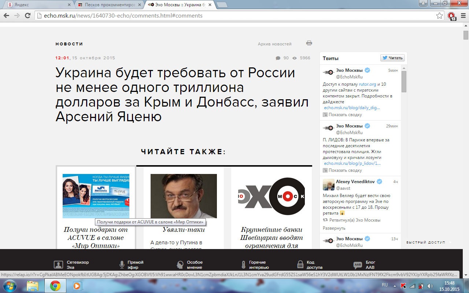
Task: Click the Эхо Москвы logo thumbnail
Action: click(272, 196)
